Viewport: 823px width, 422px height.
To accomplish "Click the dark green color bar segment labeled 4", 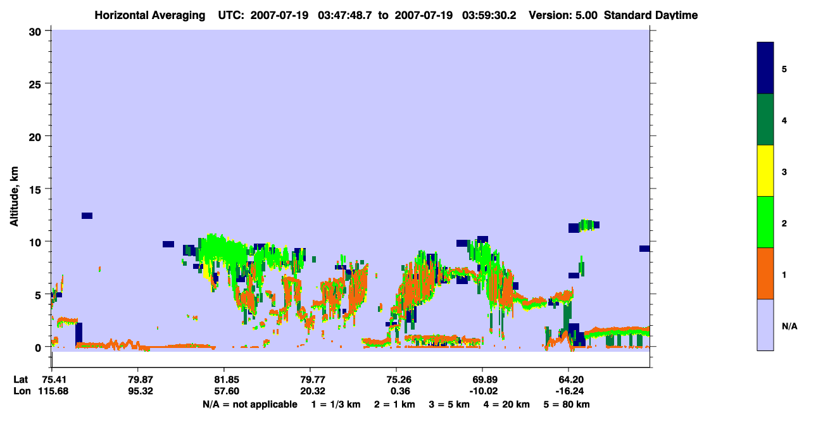I will click(765, 120).
